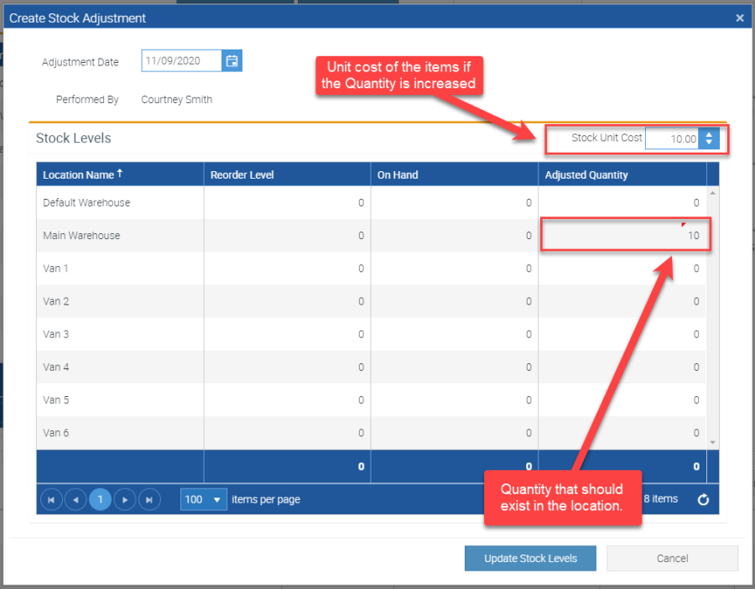Increase the Stock Unit Cost value
This screenshot has height=589, width=755.
[x=709, y=134]
